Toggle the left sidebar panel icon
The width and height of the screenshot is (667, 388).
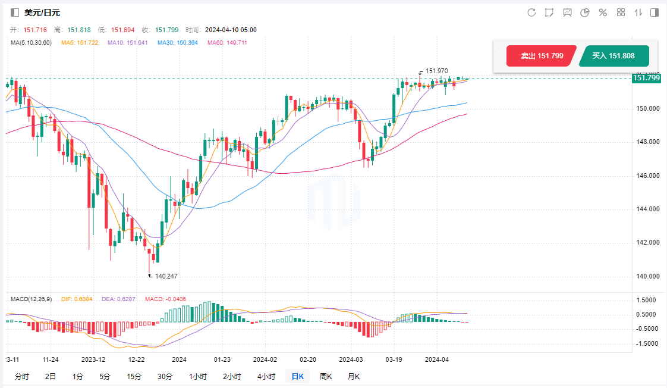15,12
